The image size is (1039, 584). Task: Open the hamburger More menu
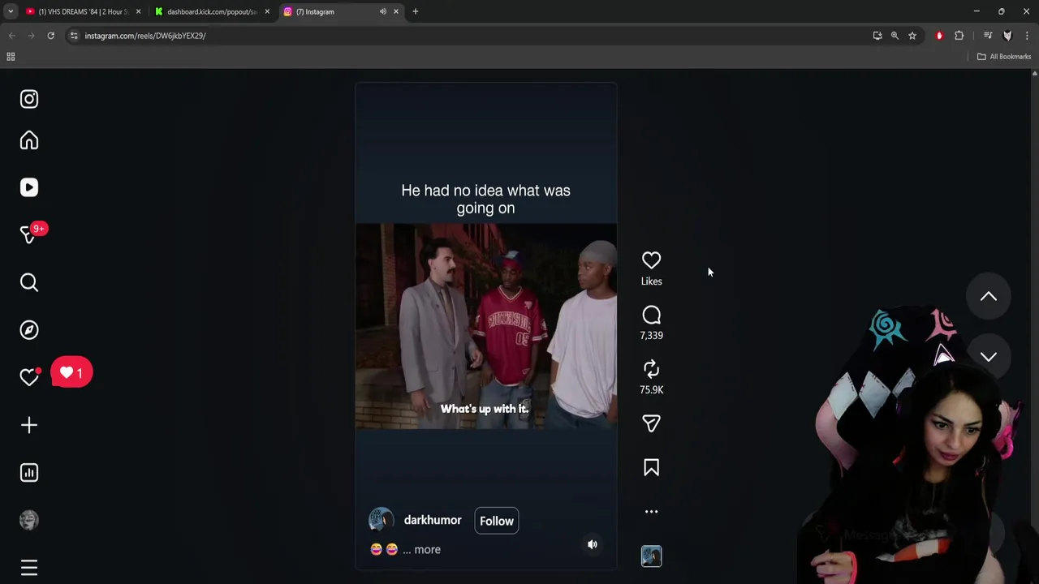29,568
